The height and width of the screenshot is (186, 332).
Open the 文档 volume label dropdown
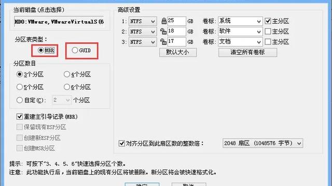pos(240,42)
